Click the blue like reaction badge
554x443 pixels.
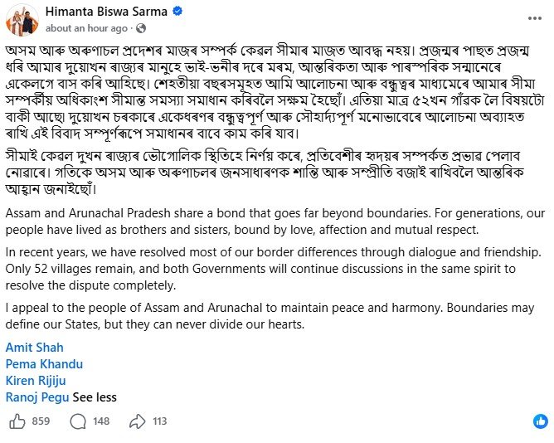click(541, 421)
